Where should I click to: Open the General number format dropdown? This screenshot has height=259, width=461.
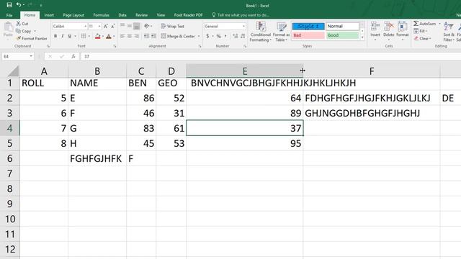[x=243, y=26]
